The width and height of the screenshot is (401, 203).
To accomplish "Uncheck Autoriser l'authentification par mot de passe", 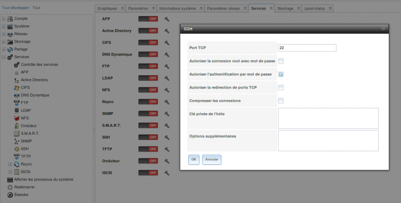I will [x=281, y=74].
